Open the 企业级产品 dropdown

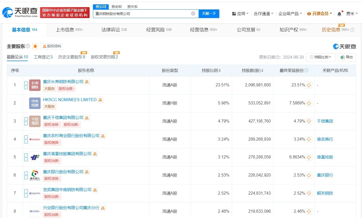coord(290,13)
